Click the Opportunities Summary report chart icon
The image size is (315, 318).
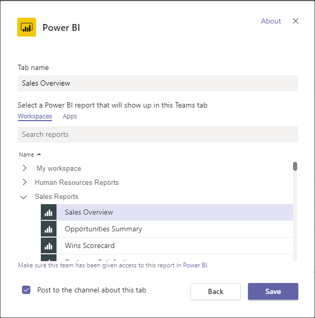pos(49,229)
